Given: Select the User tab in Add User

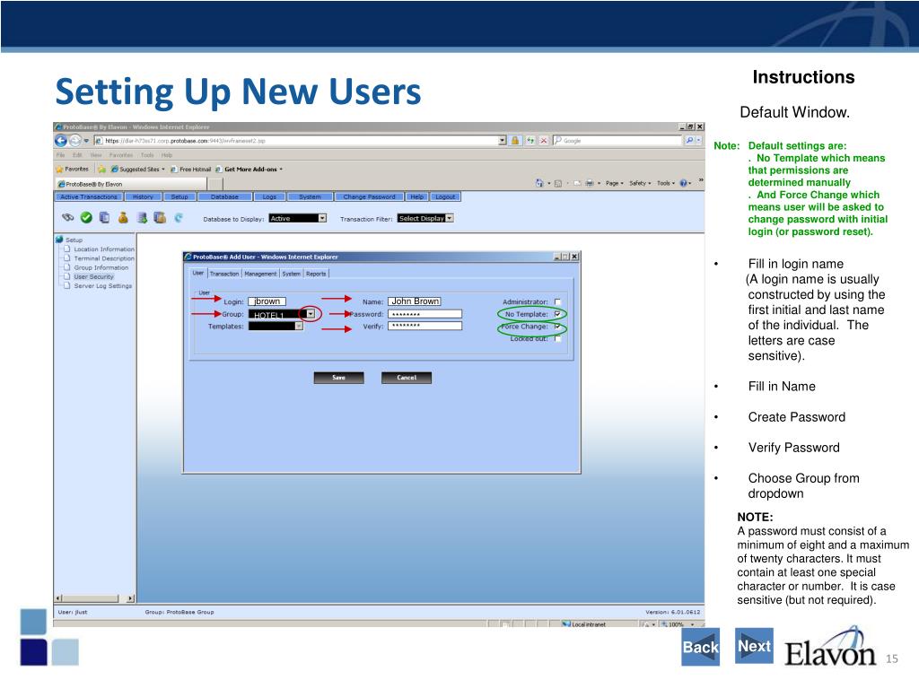Looking at the screenshot, I should pyautogui.click(x=198, y=273).
